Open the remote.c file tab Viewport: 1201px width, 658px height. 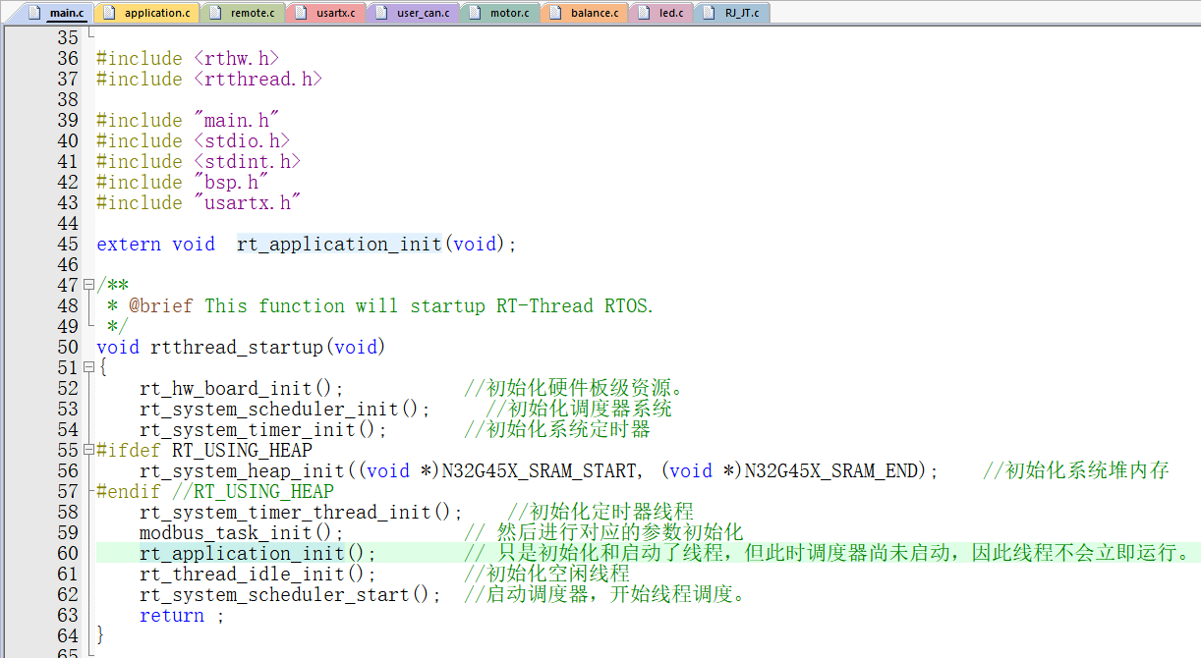coord(252,13)
